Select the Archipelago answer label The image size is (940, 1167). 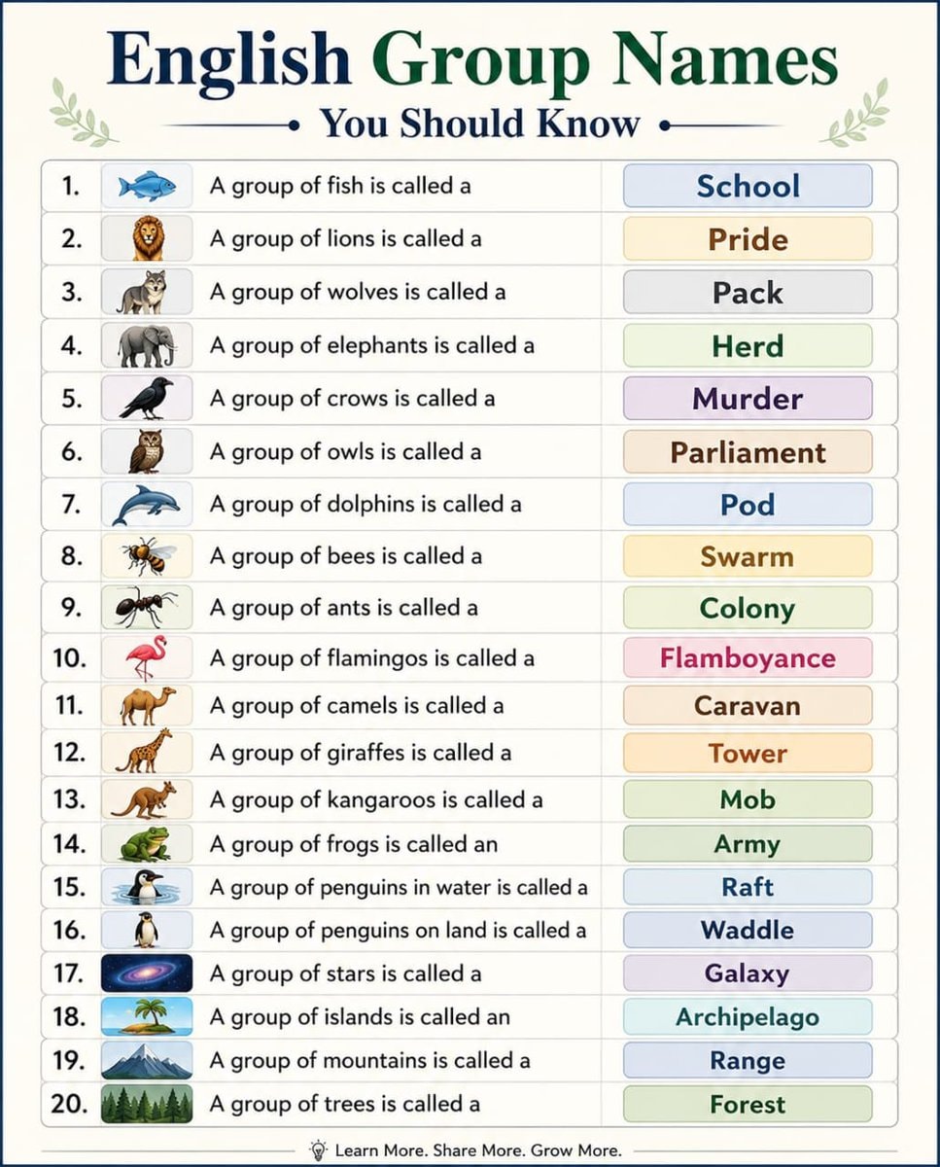tap(748, 1017)
